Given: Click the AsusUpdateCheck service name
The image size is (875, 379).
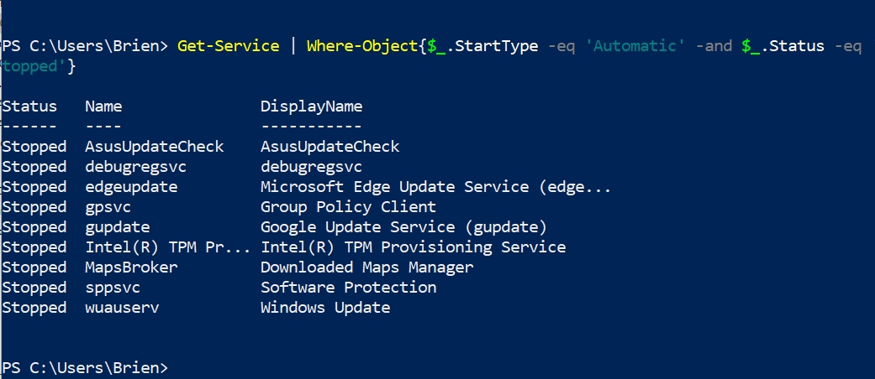Looking at the screenshot, I should [x=155, y=147].
